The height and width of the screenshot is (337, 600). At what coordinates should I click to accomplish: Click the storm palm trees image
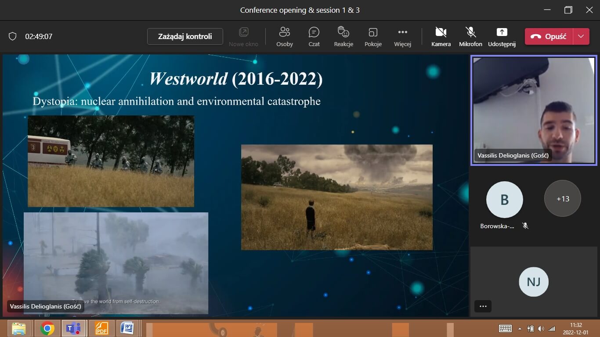[x=116, y=263]
